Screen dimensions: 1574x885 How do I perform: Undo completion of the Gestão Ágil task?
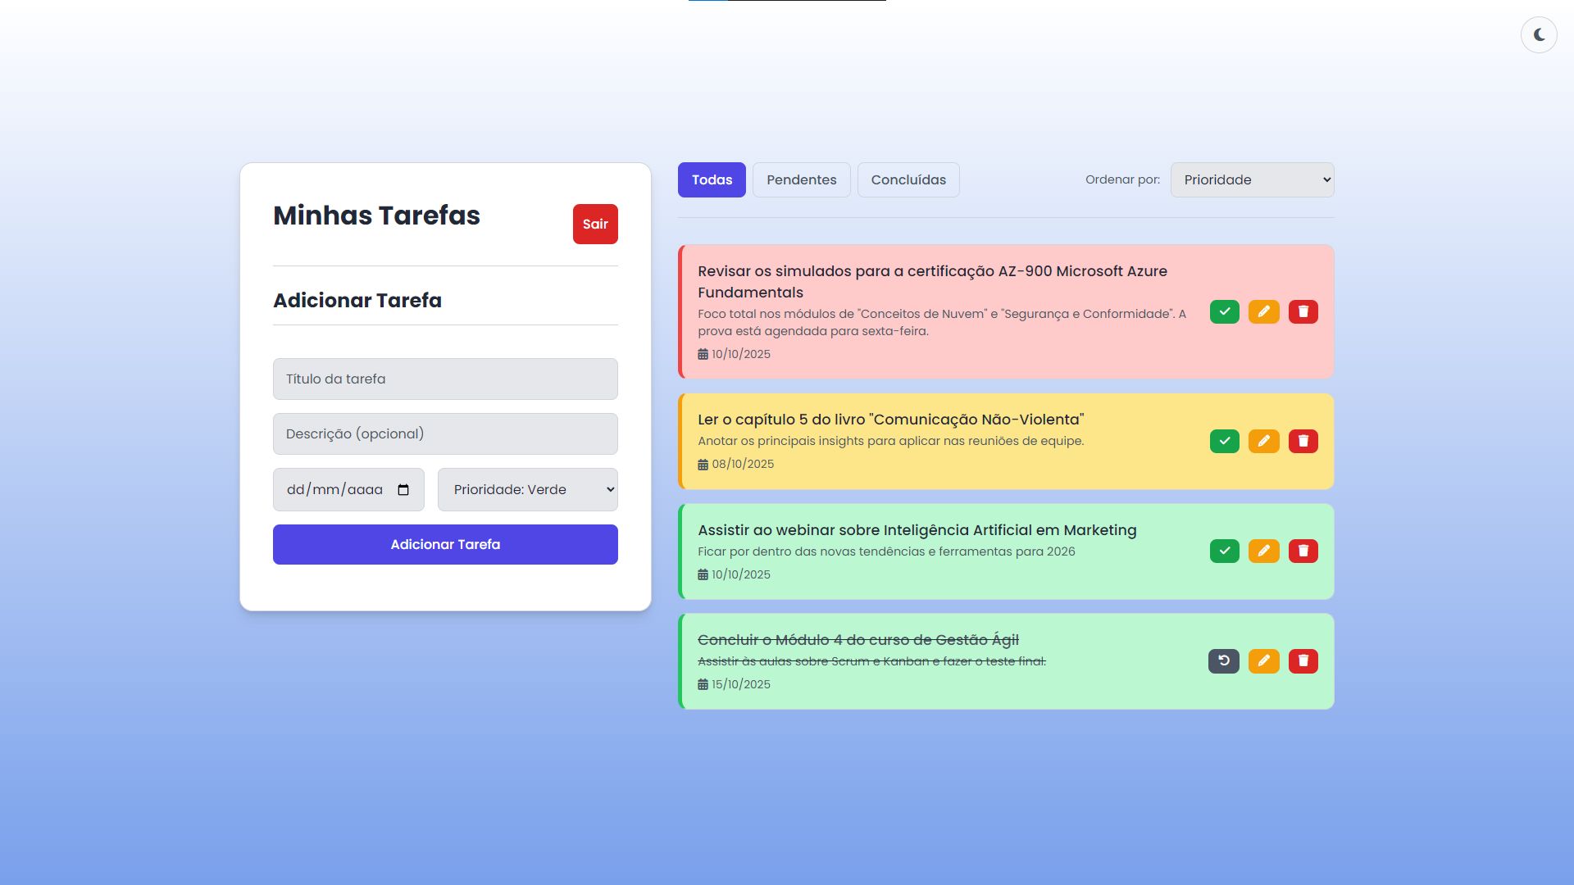click(1224, 660)
